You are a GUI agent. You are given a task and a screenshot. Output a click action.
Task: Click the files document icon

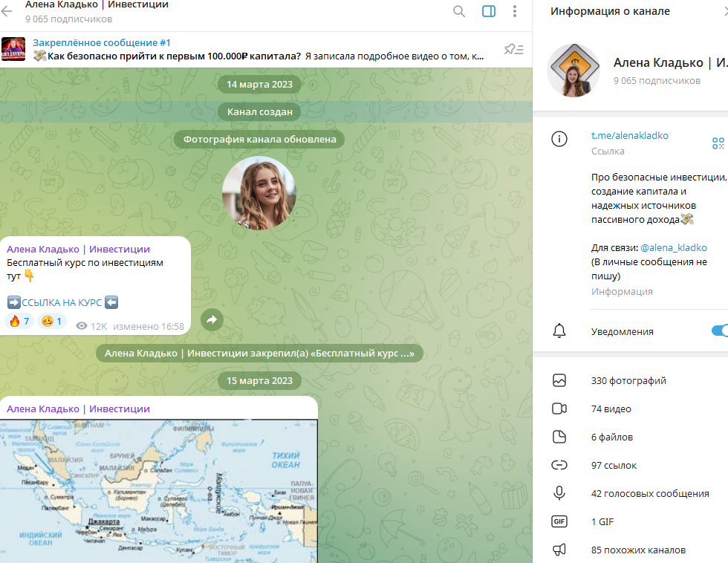click(x=559, y=437)
